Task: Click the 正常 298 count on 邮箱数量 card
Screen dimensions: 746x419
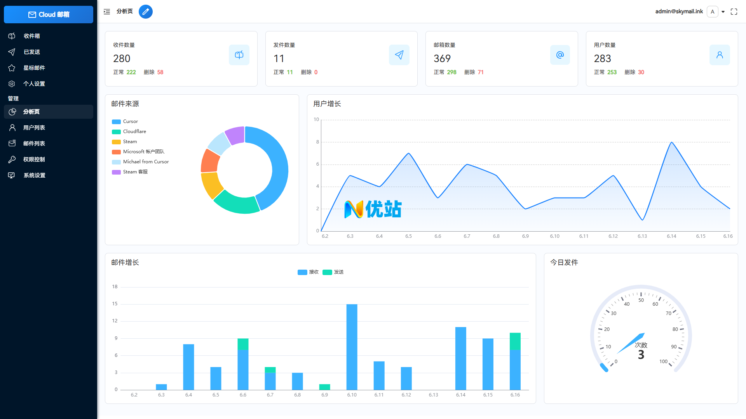Action: (x=446, y=72)
